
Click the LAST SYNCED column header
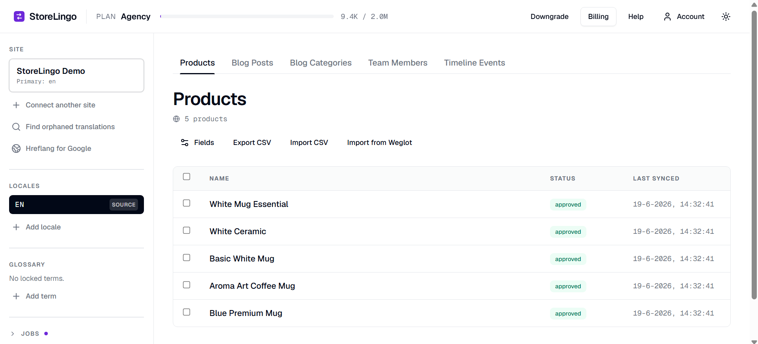656,179
